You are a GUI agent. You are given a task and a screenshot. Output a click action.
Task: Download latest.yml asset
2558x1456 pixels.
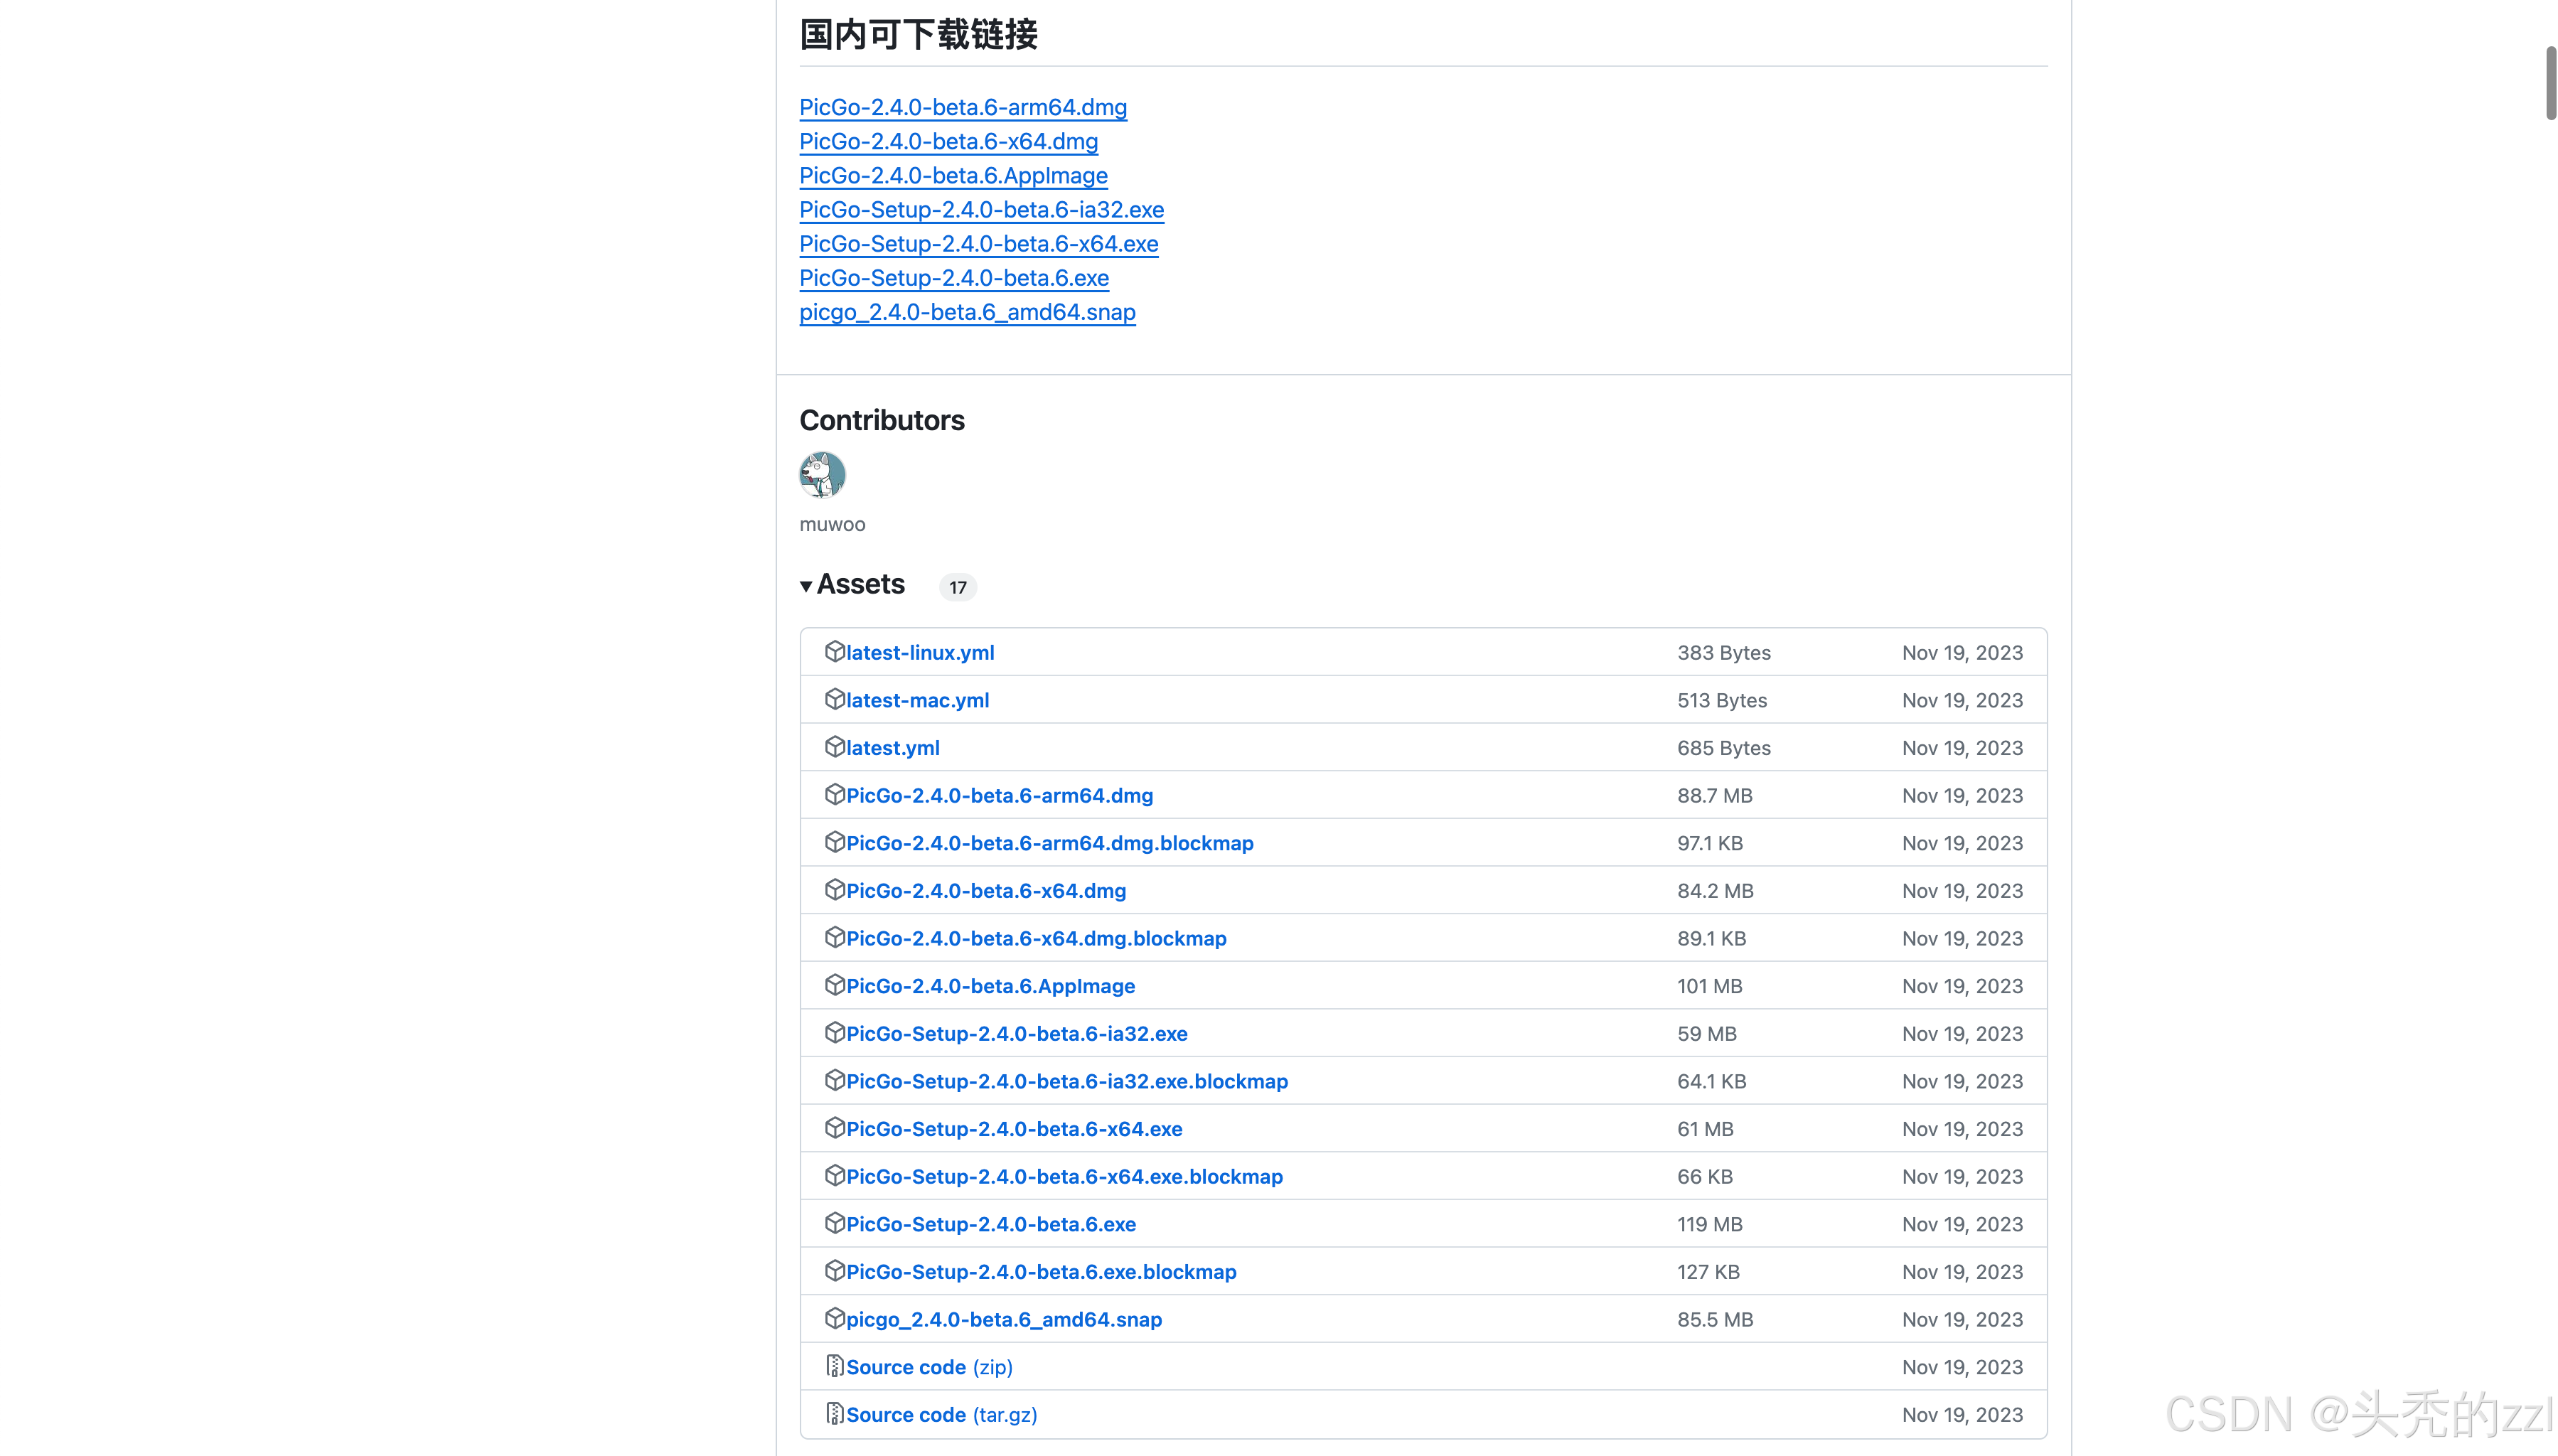tap(892, 748)
